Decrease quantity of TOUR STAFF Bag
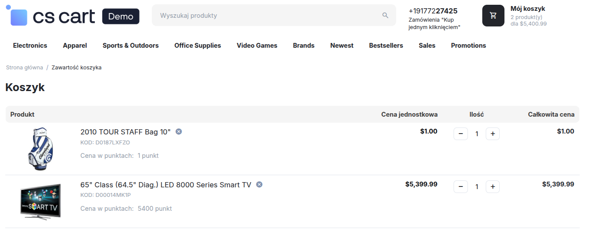 pyautogui.click(x=461, y=134)
